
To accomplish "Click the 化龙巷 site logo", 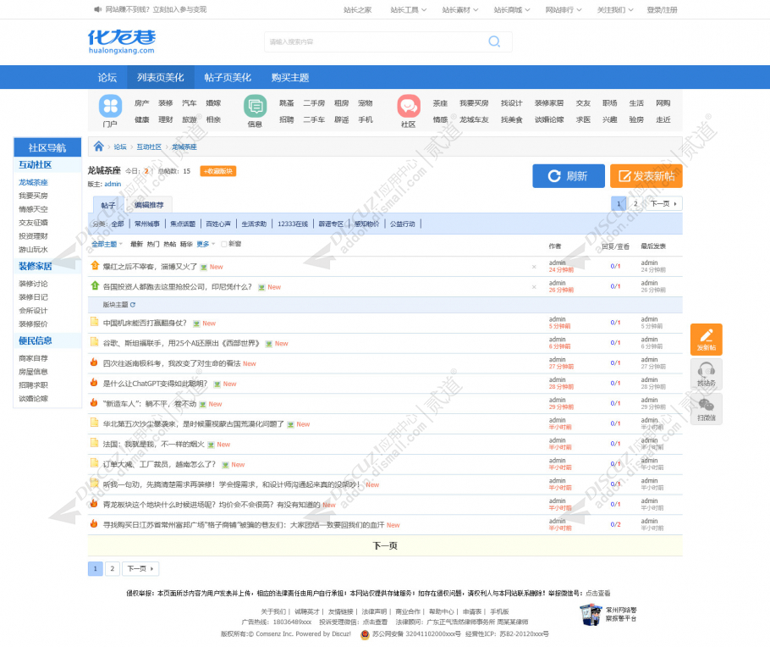I will tap(122, 41).
